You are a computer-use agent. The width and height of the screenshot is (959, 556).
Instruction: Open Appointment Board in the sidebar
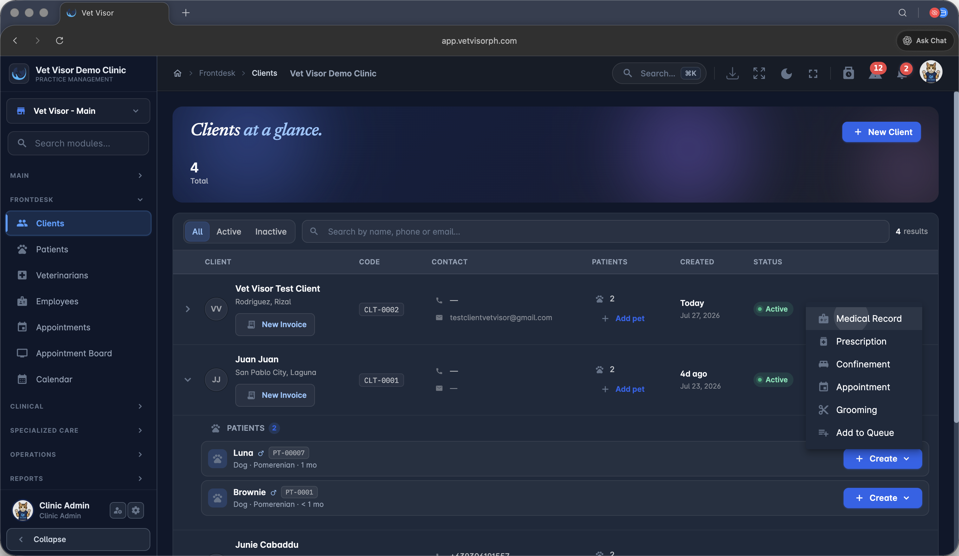pos(78,353)
